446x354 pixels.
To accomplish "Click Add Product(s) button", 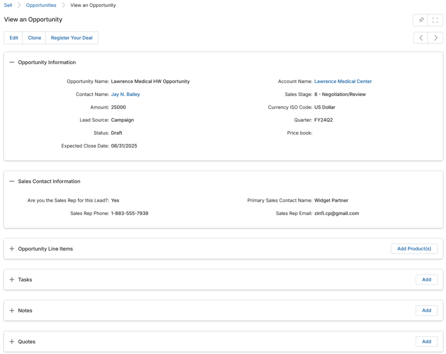I will pyautogui.click(x=414, y=249).
